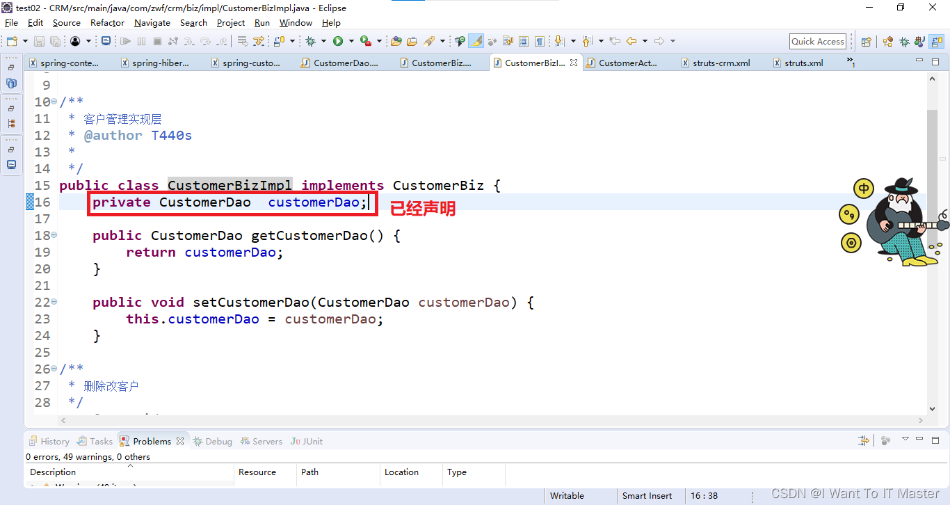Click the Previous Annotation icon
This screenshot has width=950, height=505.
(587, 41)
